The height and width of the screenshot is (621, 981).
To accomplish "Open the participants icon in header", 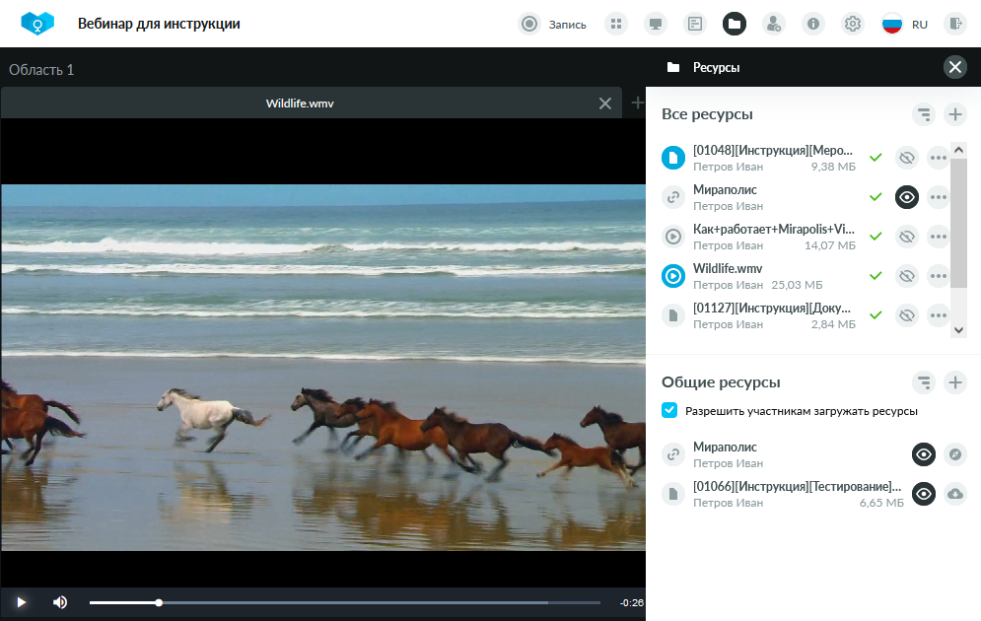I will [x=774, y=25].
